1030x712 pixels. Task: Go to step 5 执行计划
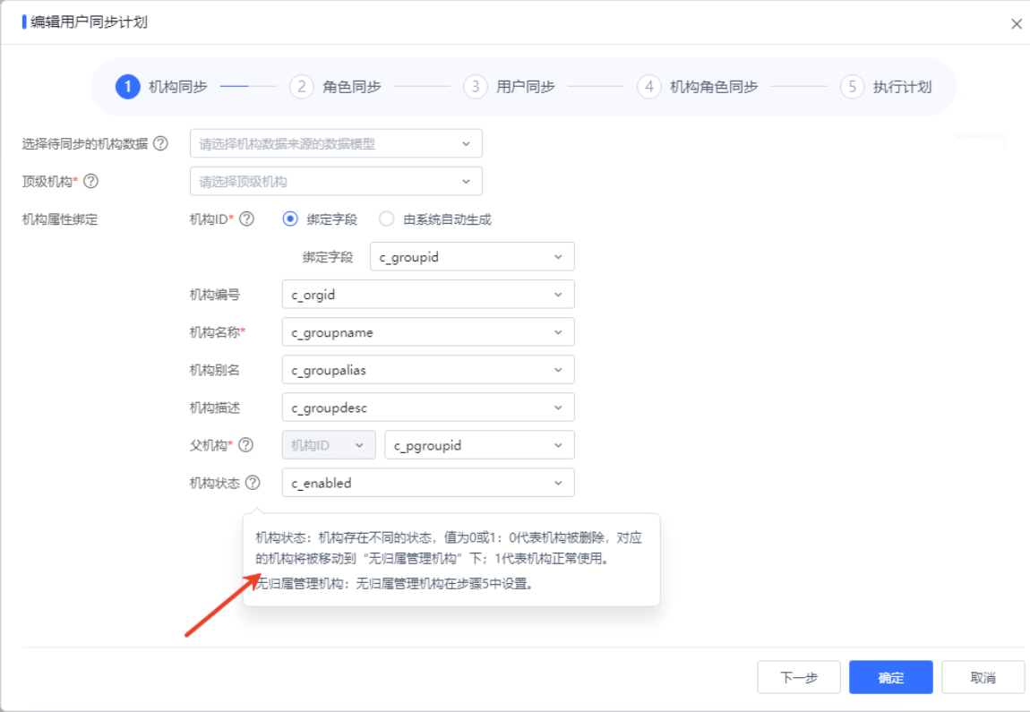tap(886, 87)
